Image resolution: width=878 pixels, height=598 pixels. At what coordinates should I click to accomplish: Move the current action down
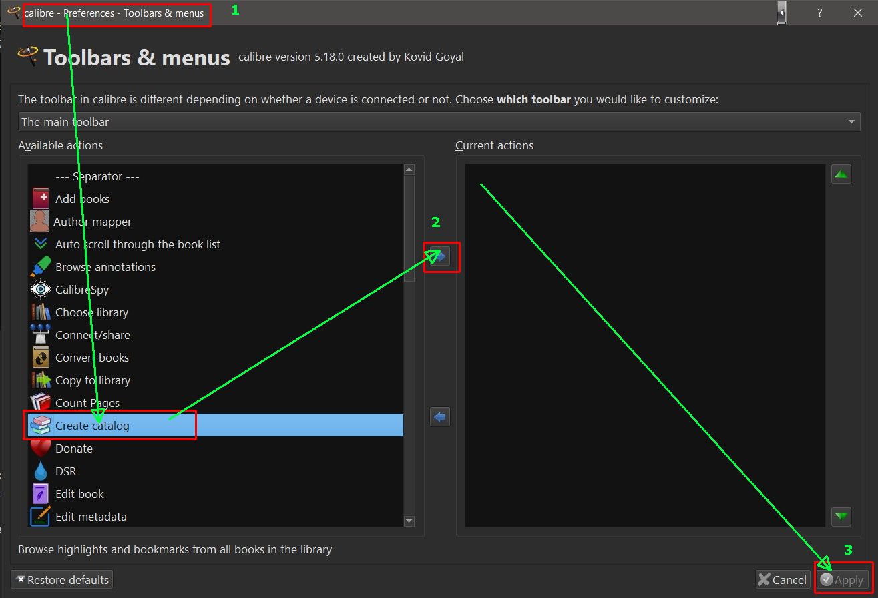coord(841,517)
